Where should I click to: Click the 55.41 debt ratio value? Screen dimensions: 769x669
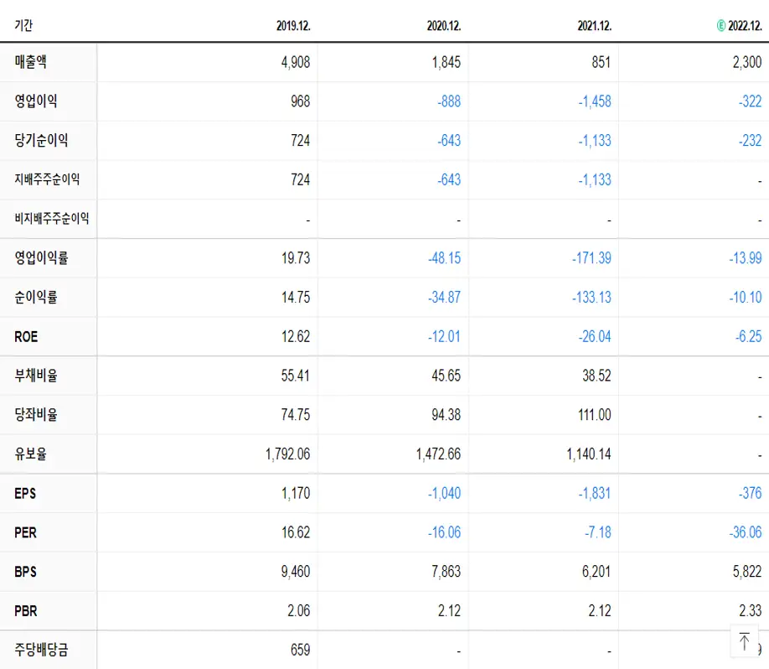coord(296,376)
